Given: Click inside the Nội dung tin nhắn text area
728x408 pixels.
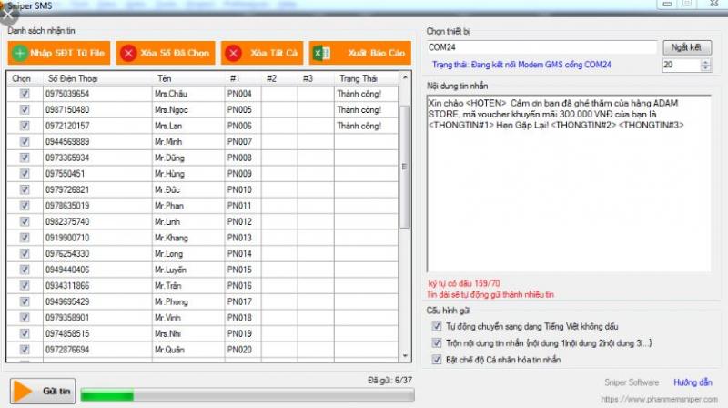Looking at the screenshot, I should pyautogui.click(x=568, y=200).
